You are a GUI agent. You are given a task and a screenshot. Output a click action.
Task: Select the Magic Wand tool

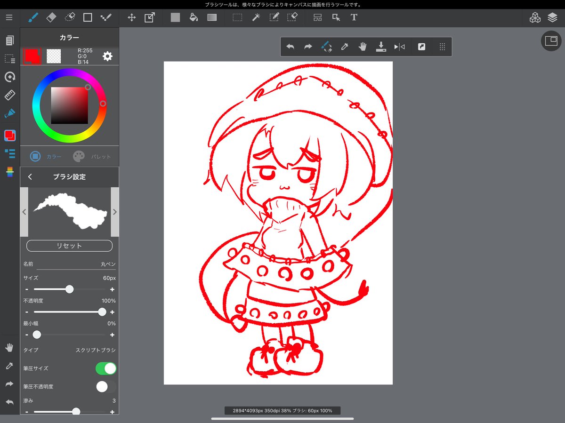click(256, 17)
